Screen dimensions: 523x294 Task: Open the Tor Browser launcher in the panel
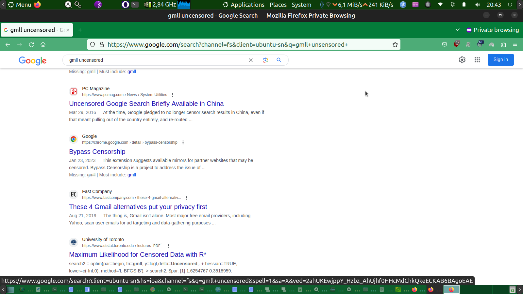(x=98, y=5)
